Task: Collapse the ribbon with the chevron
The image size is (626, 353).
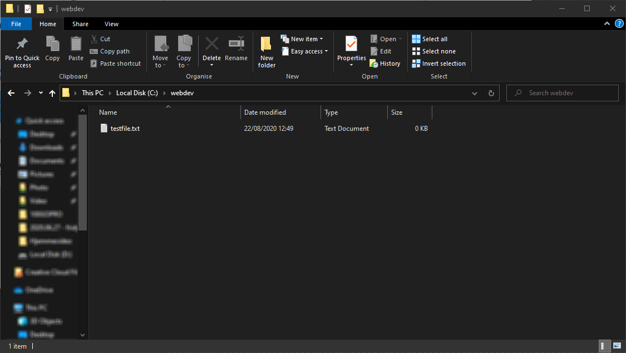Action: point(607,24)
